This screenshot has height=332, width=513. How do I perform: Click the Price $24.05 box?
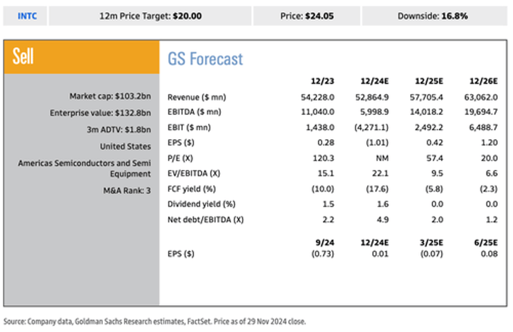click(x=307, y=16)
